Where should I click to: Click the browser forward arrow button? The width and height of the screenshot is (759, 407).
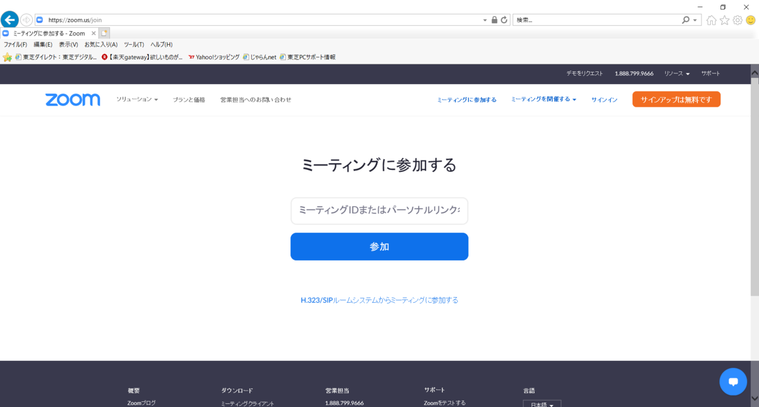(27, 20)
